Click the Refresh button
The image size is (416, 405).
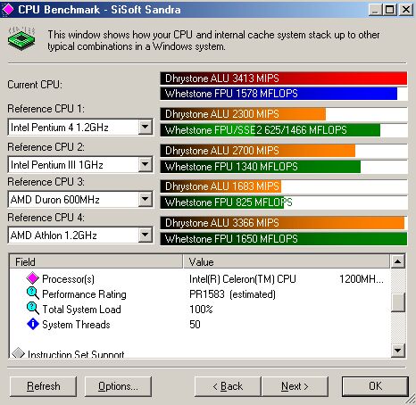pos(43,386)
